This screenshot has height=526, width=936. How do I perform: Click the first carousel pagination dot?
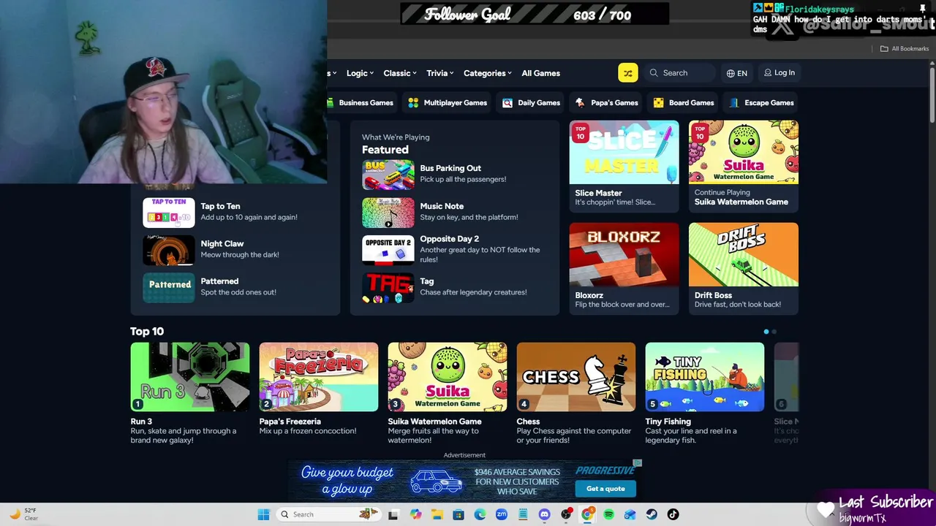[x=766, y=332]
